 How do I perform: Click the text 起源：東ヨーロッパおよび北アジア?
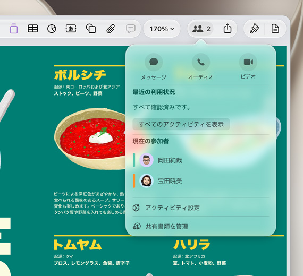click(x=87, y=87)
